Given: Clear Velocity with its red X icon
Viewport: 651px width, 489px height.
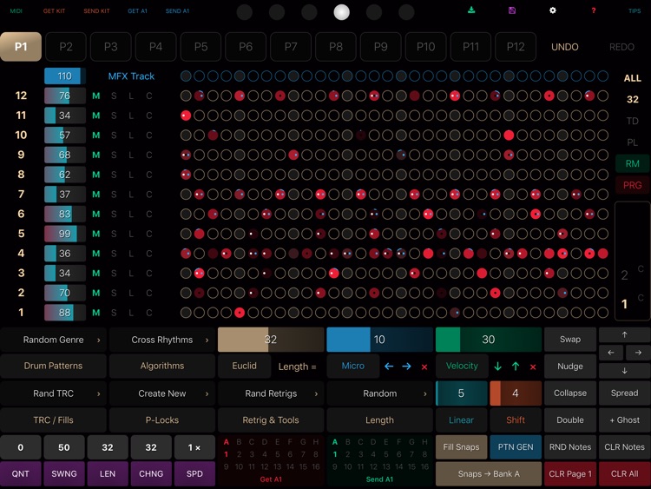Looking at the screenshot, I should point(533,367).
